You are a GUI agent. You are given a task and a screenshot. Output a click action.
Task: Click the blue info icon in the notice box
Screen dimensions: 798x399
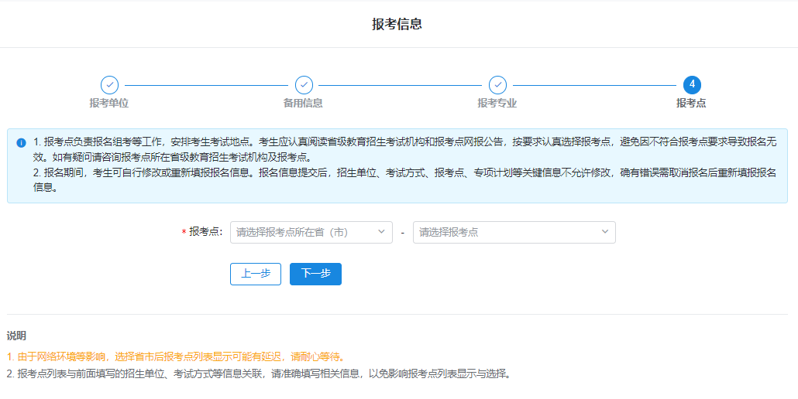(x=21, y=142)
